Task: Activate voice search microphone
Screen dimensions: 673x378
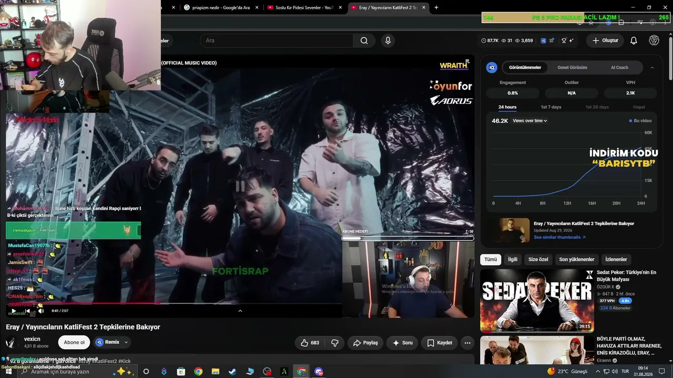Action: (388, 40)
